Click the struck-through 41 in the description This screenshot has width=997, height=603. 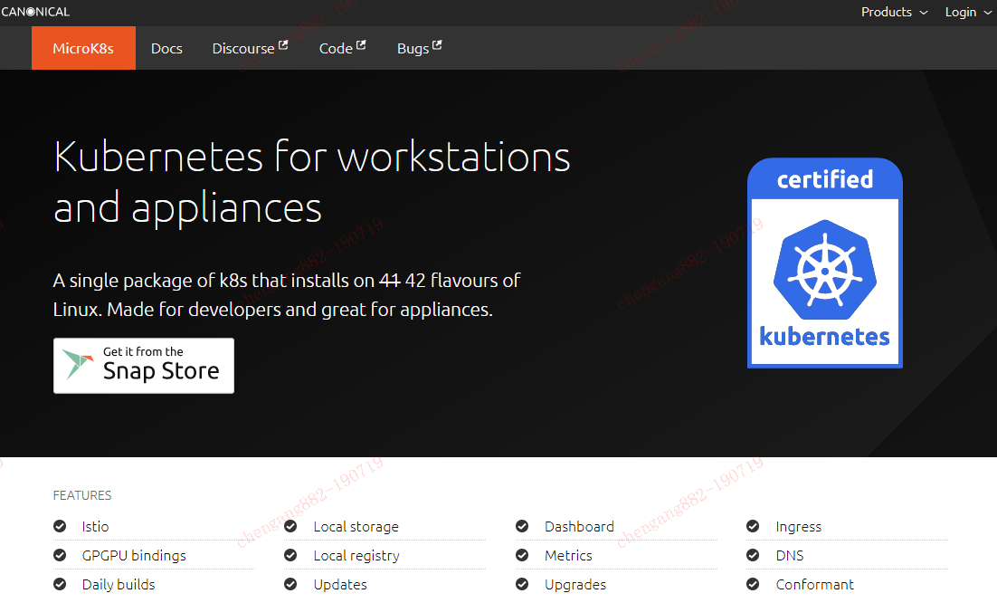390,281
